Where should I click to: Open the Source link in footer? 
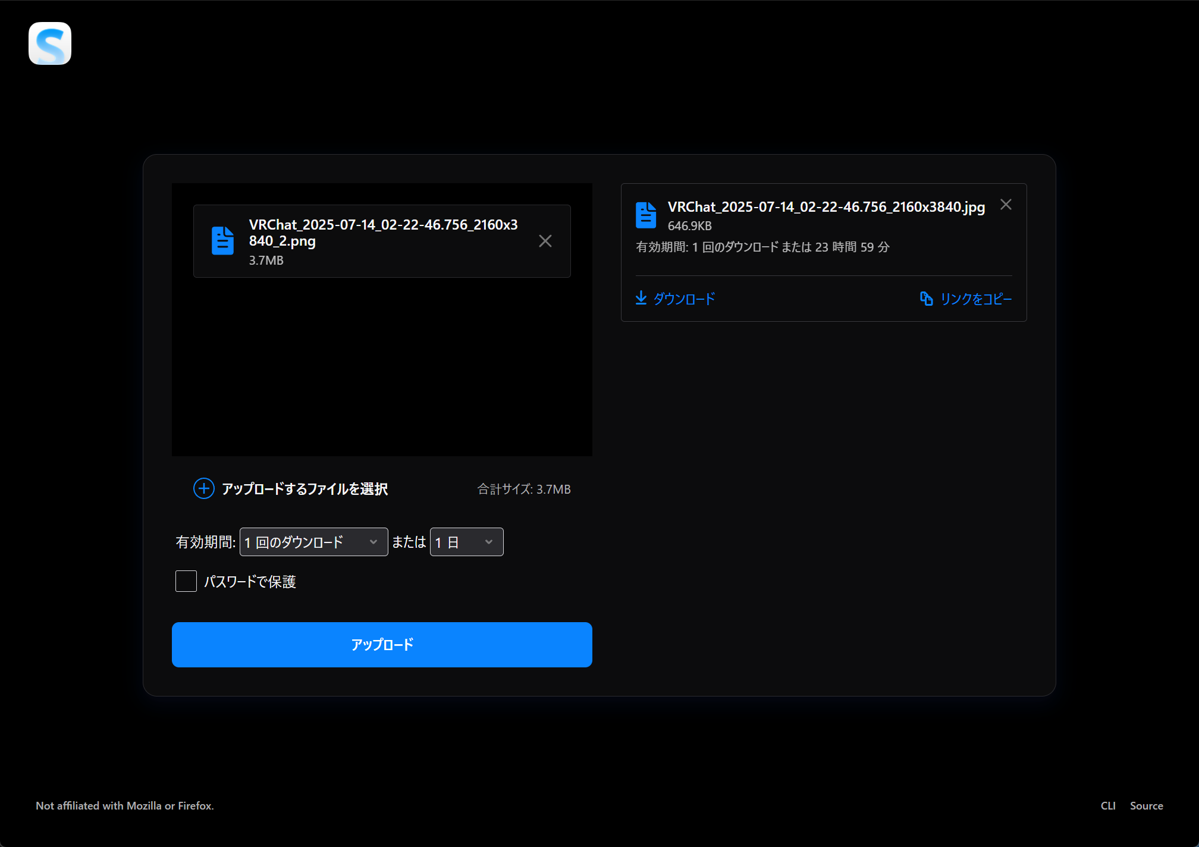[x=1147, y=806]
